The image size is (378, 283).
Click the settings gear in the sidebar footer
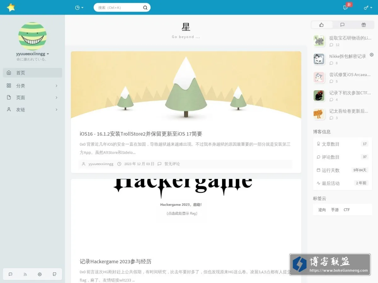coord(40,274)
